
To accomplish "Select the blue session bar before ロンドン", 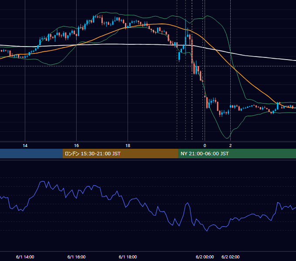I will tap(31, 154).
